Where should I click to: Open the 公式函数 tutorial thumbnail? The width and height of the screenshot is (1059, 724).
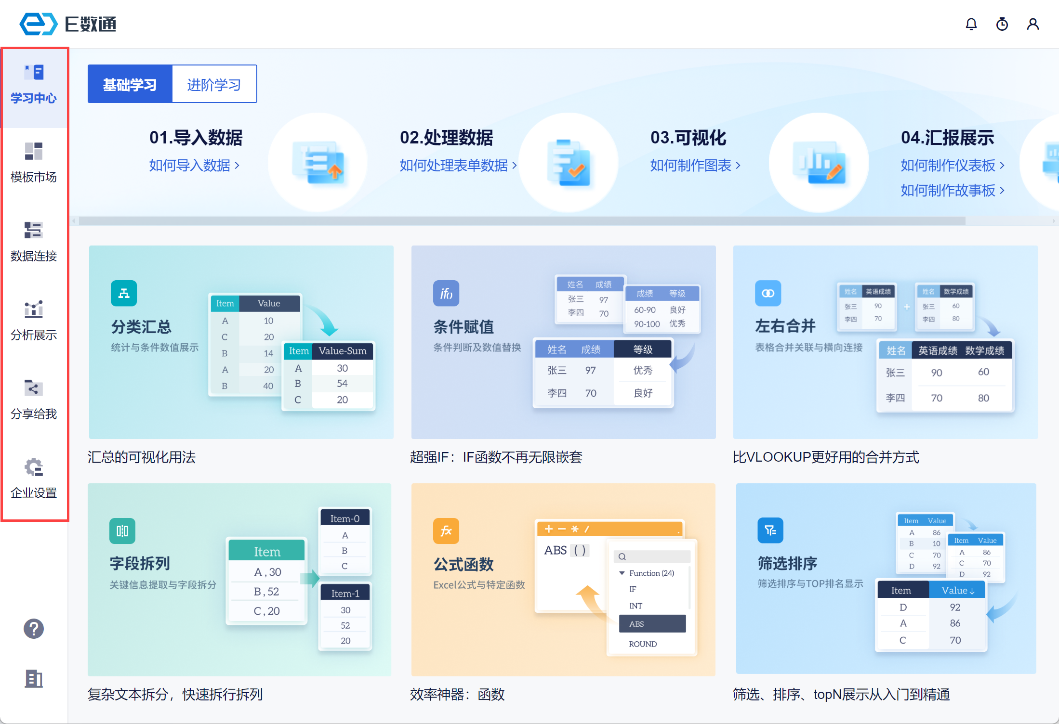(563, 580)
